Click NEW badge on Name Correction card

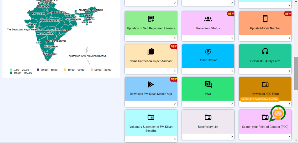[173, 47]
